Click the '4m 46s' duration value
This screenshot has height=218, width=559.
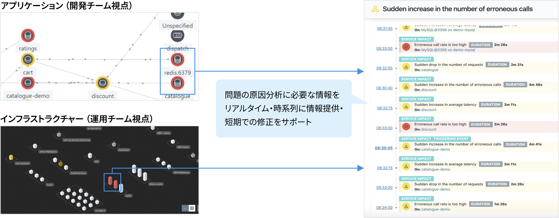[x=536, y=85]
